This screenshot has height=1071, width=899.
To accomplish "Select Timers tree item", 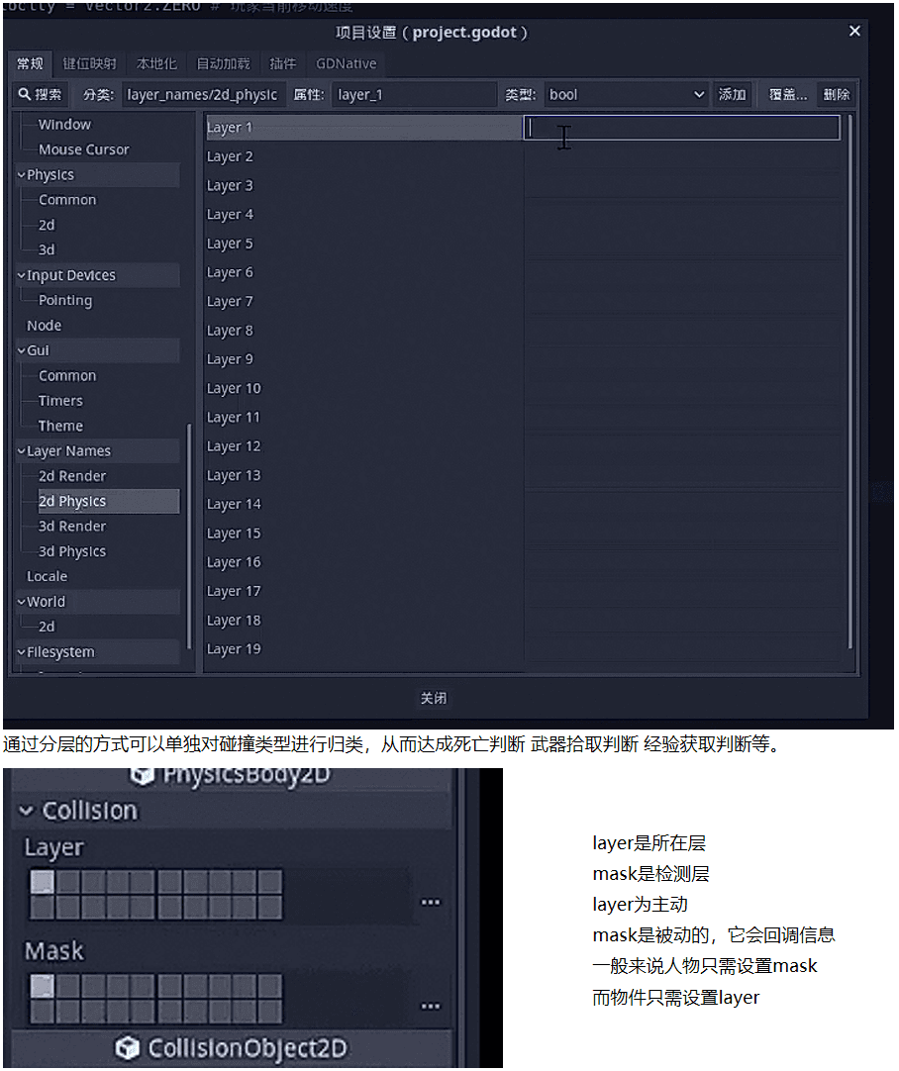I will [x=60, y=401].
